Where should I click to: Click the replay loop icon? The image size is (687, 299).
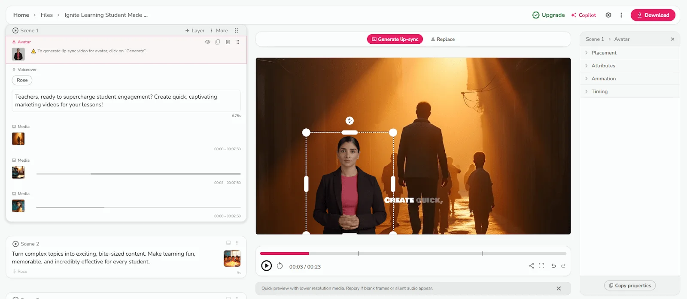[280, 266]
